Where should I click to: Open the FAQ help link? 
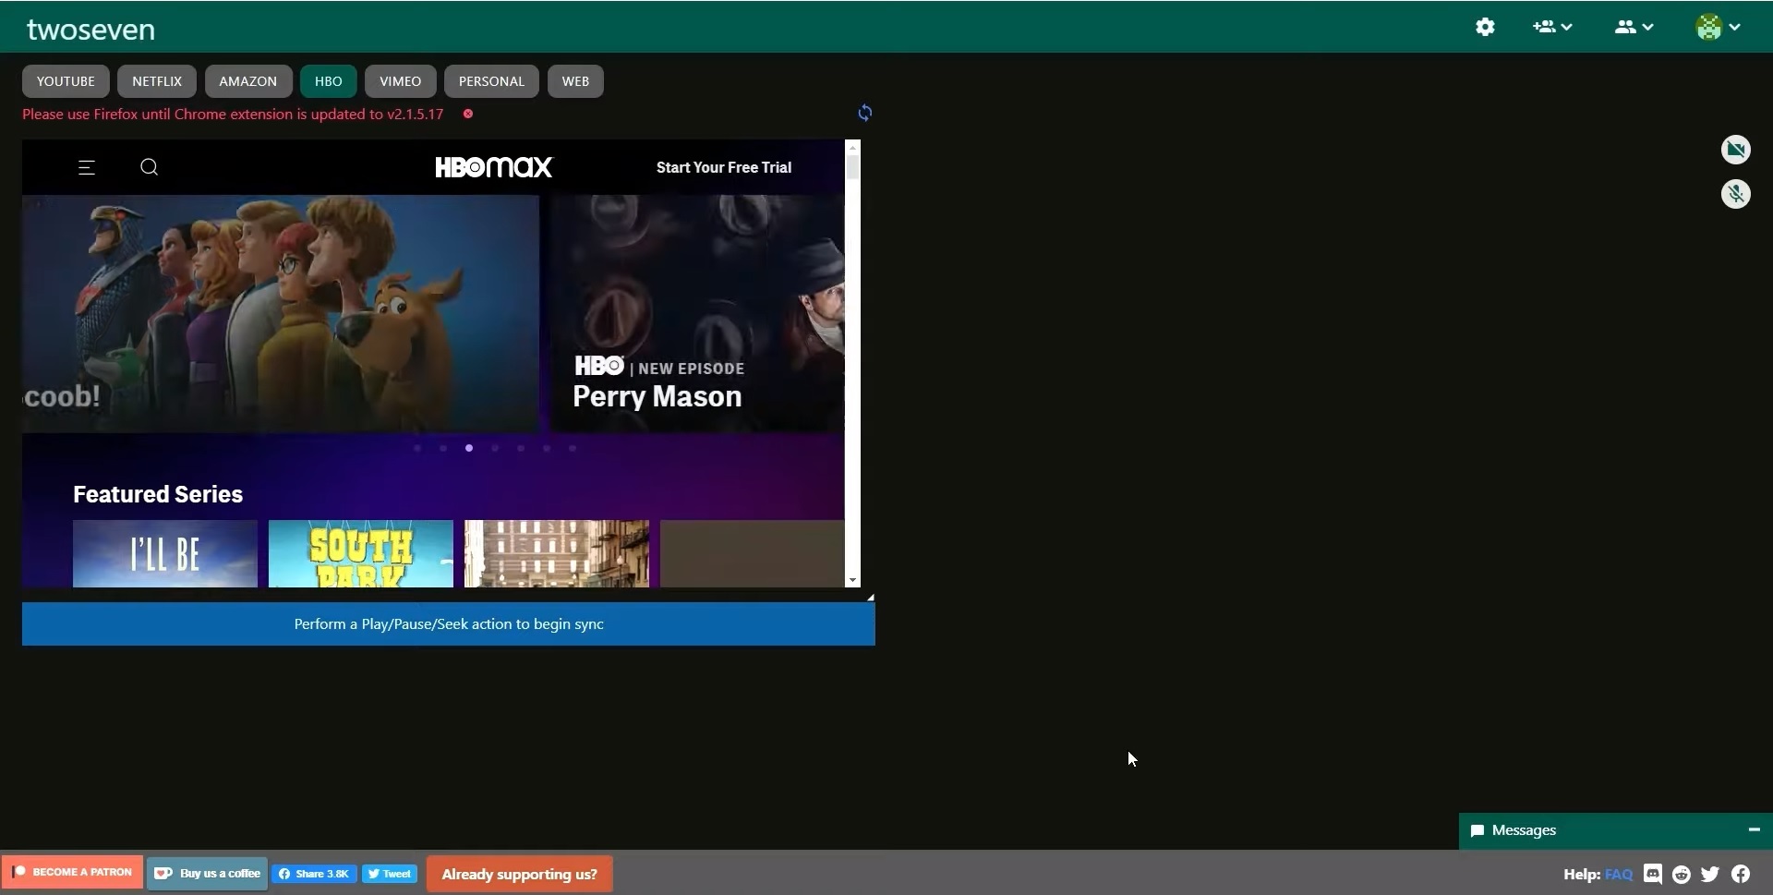coord(1618,874)
